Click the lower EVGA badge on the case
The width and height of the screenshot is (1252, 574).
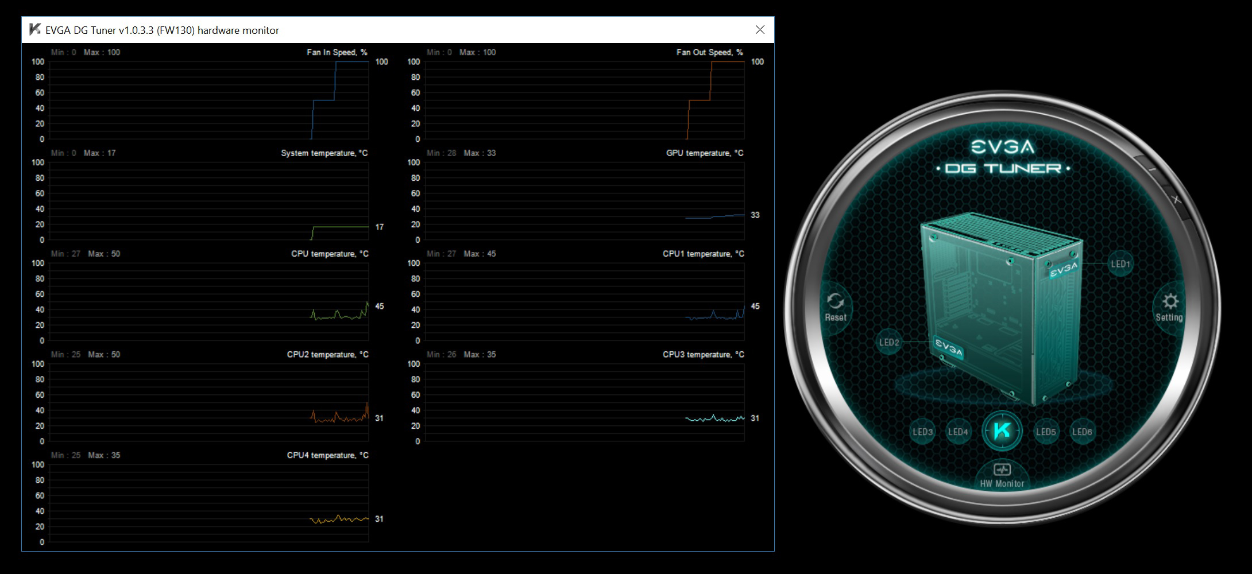[x=948, y=348]
